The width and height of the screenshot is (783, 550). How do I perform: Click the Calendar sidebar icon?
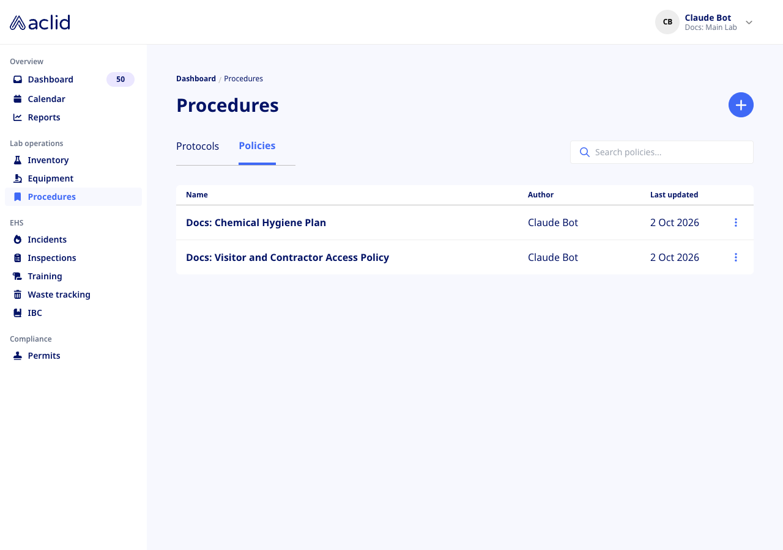click(x=18, y=99)
